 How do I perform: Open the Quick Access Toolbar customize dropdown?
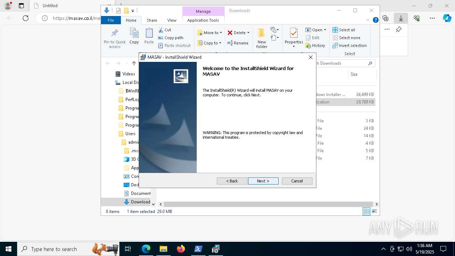point(133,11)
